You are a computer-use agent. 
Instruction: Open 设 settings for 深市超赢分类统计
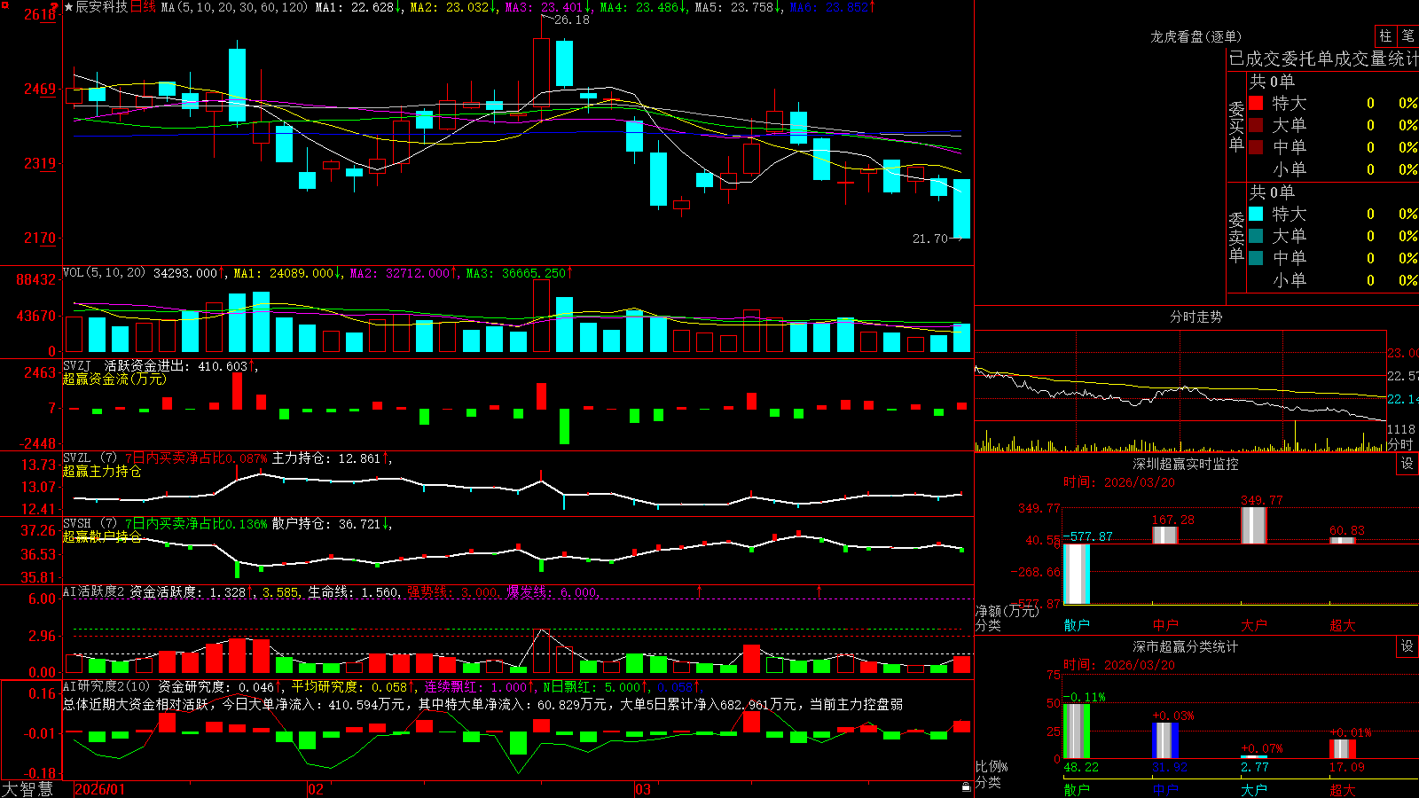click(x=1407, y=646)
